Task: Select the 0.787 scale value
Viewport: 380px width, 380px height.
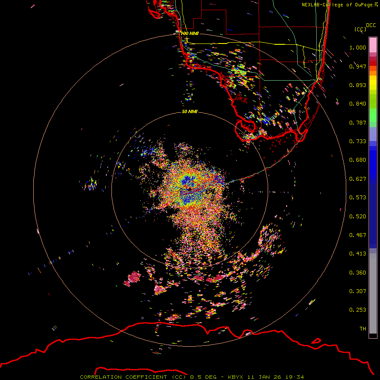Action: tap(358, 122)
